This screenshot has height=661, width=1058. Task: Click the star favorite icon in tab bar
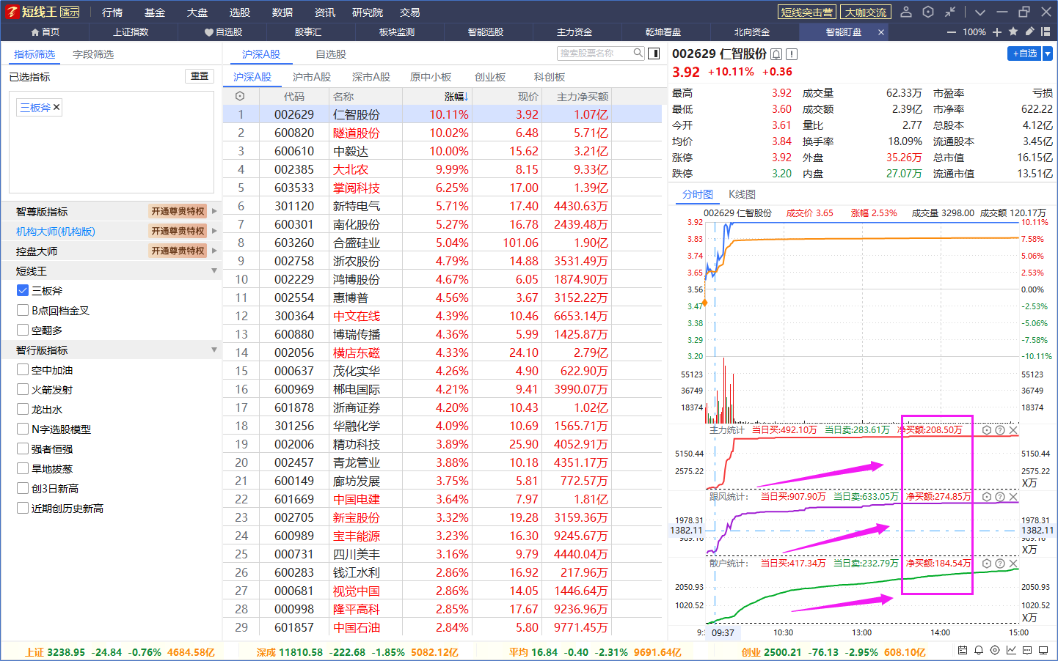tap(1013, 32)
